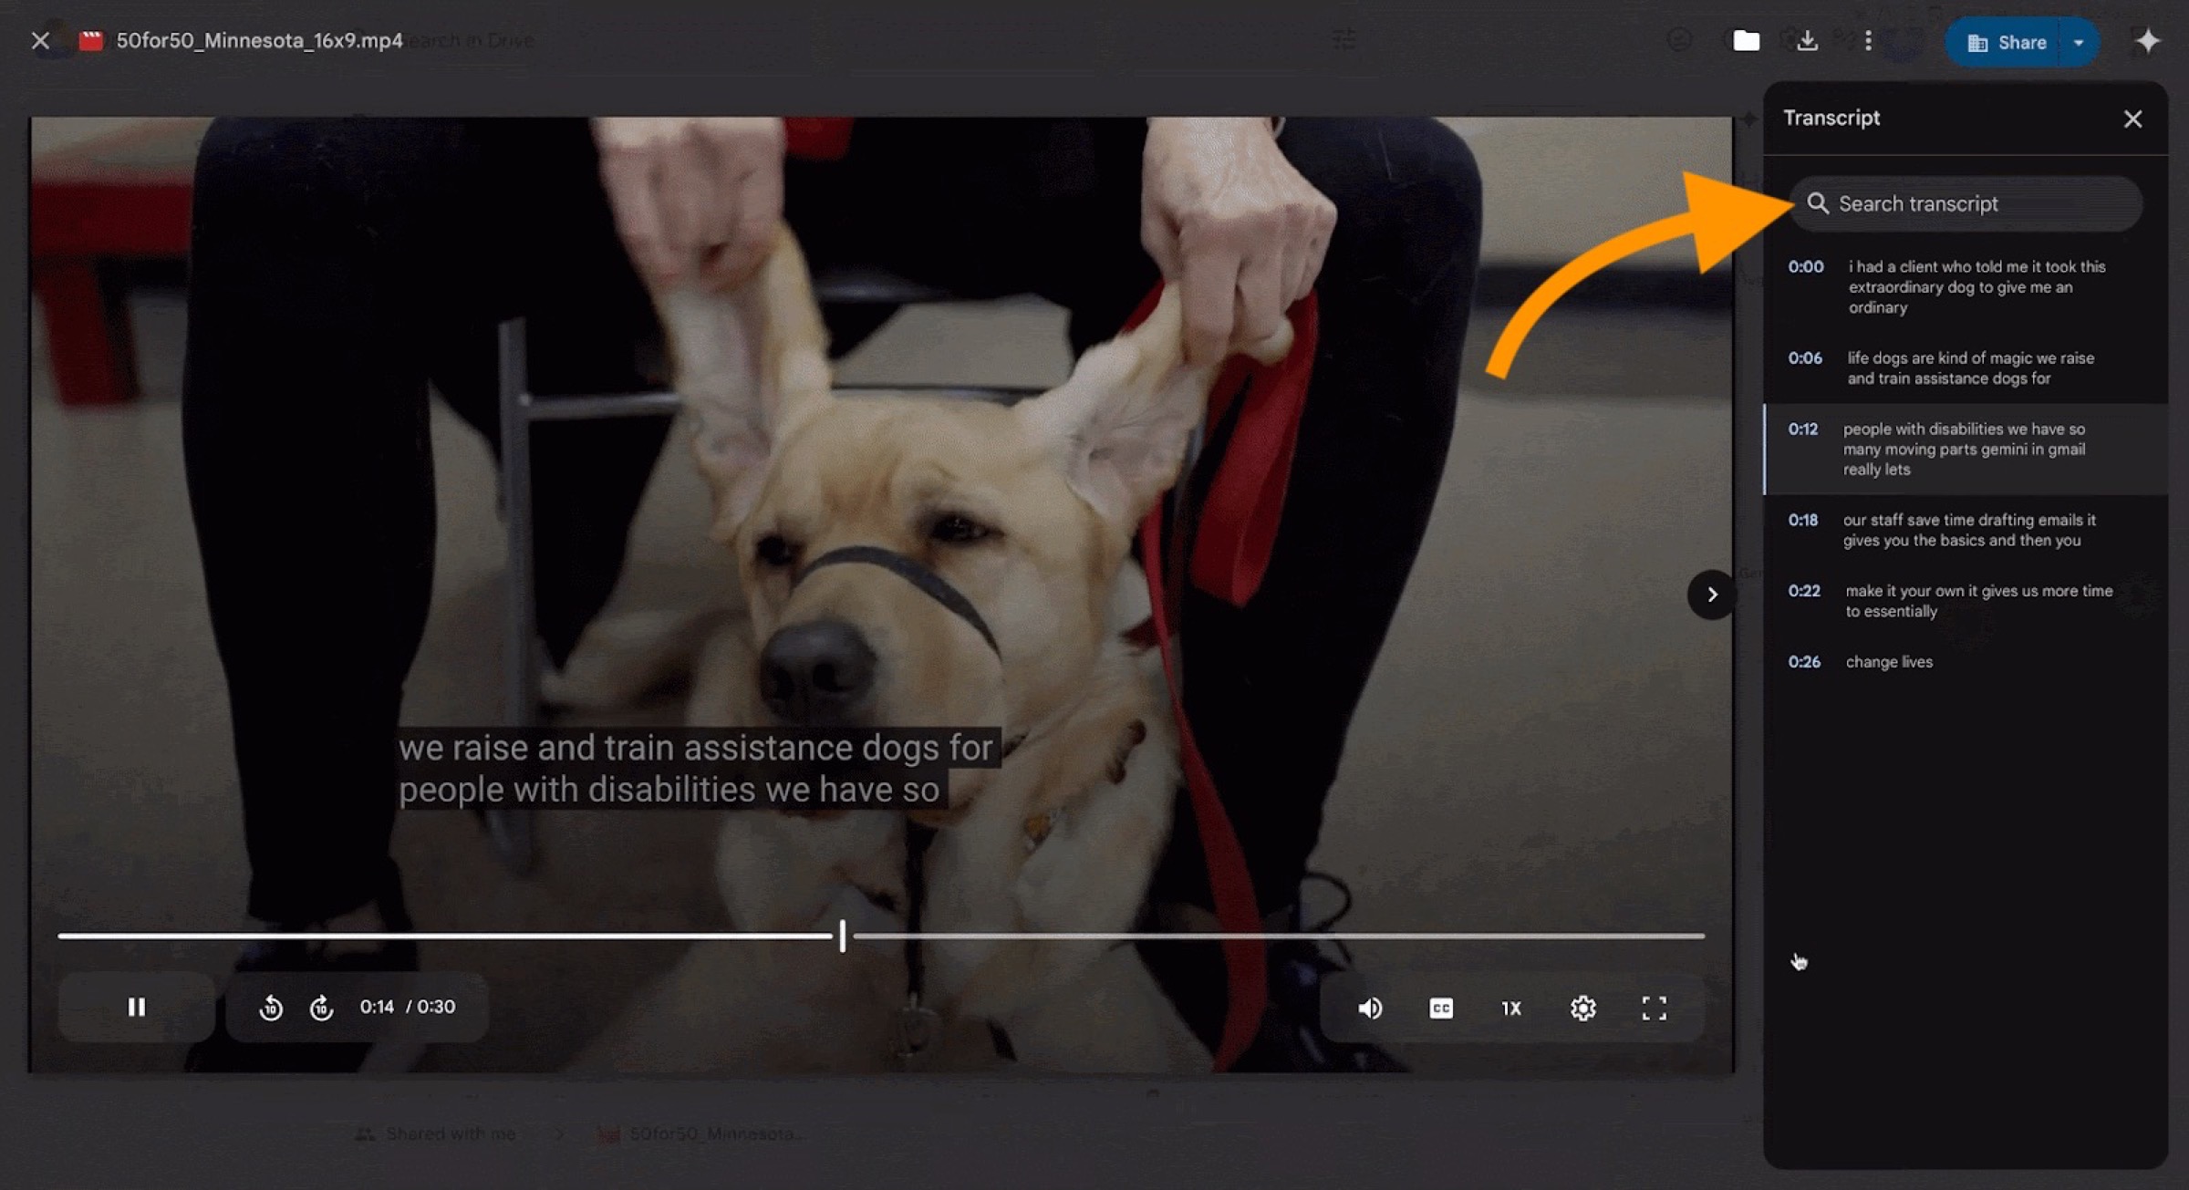The height and width of the screenshot is (1190, 2189).
Task: Open video settings gear
Action: pos(1582,1008)
